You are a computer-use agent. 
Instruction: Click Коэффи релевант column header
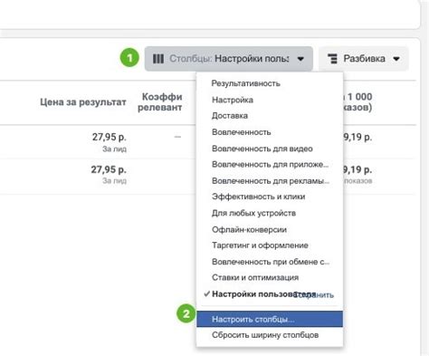point(160,102)
